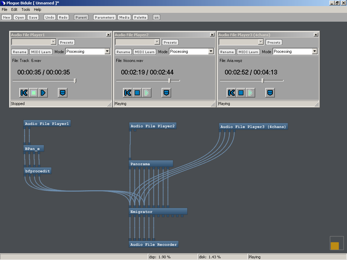Viewport: 347px width, 260px height.
Task: Select the Audio File Player1 node
Action: click(47, 124)
